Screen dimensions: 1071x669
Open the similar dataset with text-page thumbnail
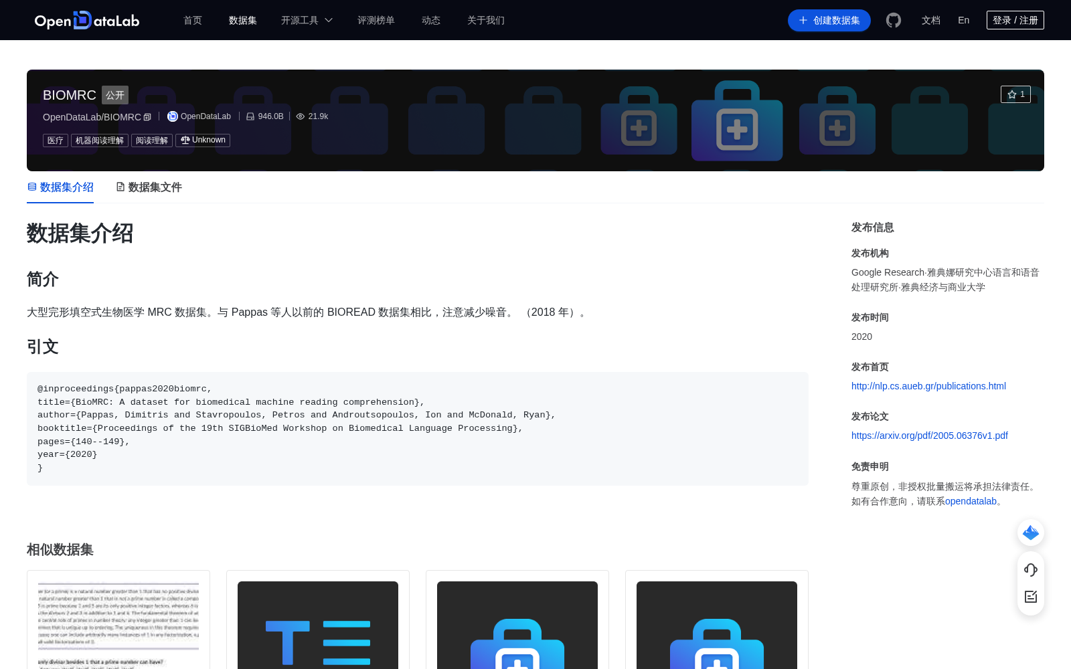pyautogui.click(x=118, y=619)
